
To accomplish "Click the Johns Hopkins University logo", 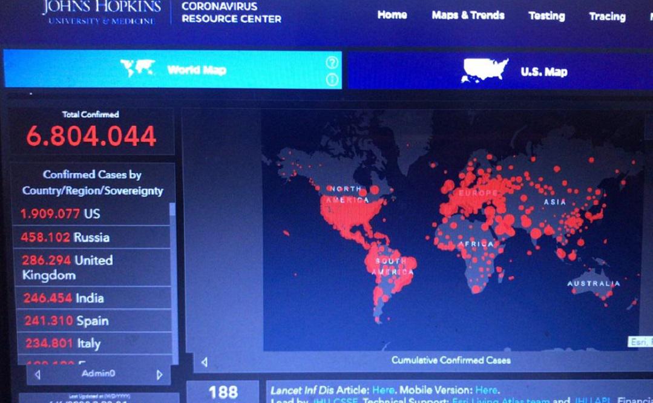I will pos(102,13).
